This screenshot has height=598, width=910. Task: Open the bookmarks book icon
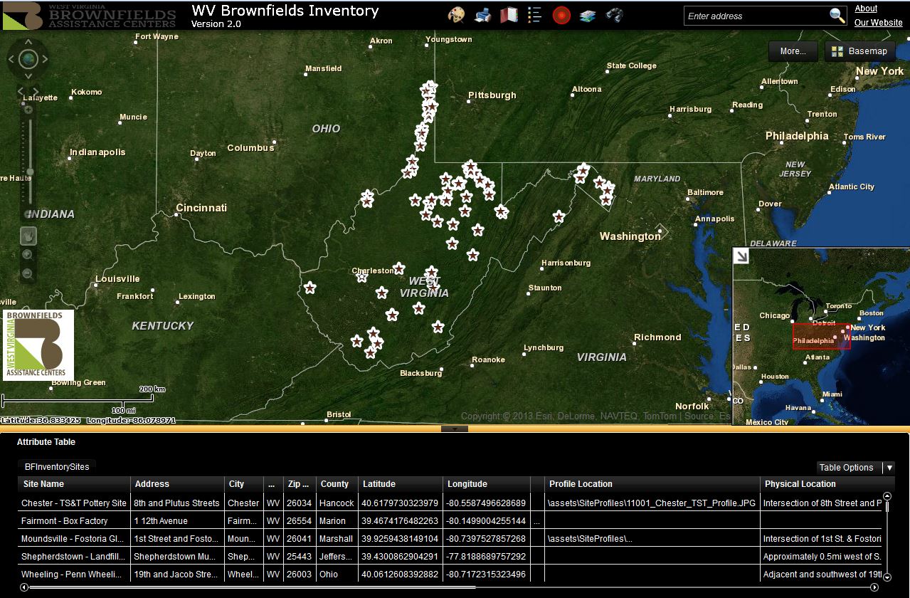(509, 15)
